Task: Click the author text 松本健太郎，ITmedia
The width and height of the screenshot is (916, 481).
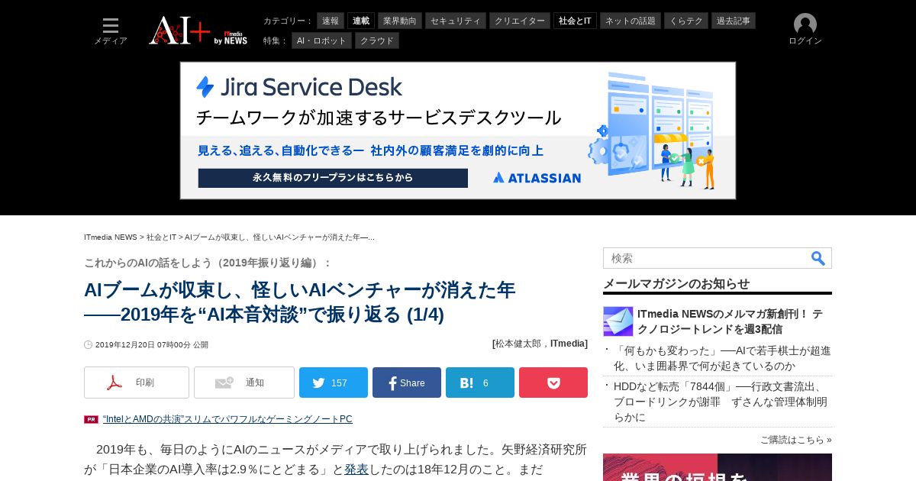Action: tap(540, 344)
